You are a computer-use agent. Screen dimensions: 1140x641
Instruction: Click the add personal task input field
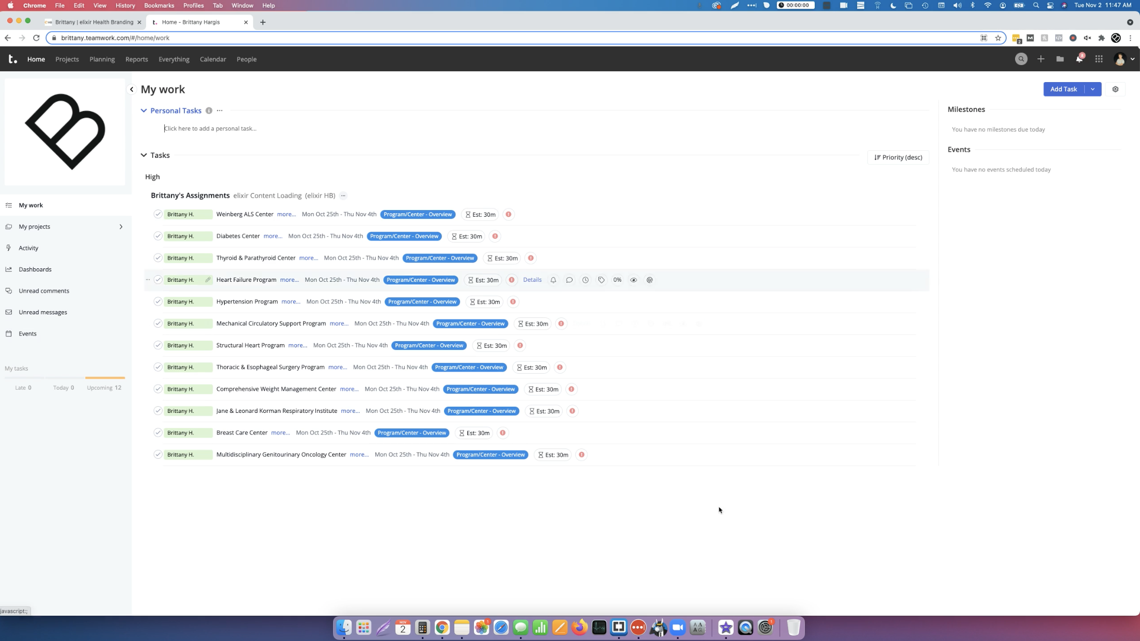[x=210, y=129]
